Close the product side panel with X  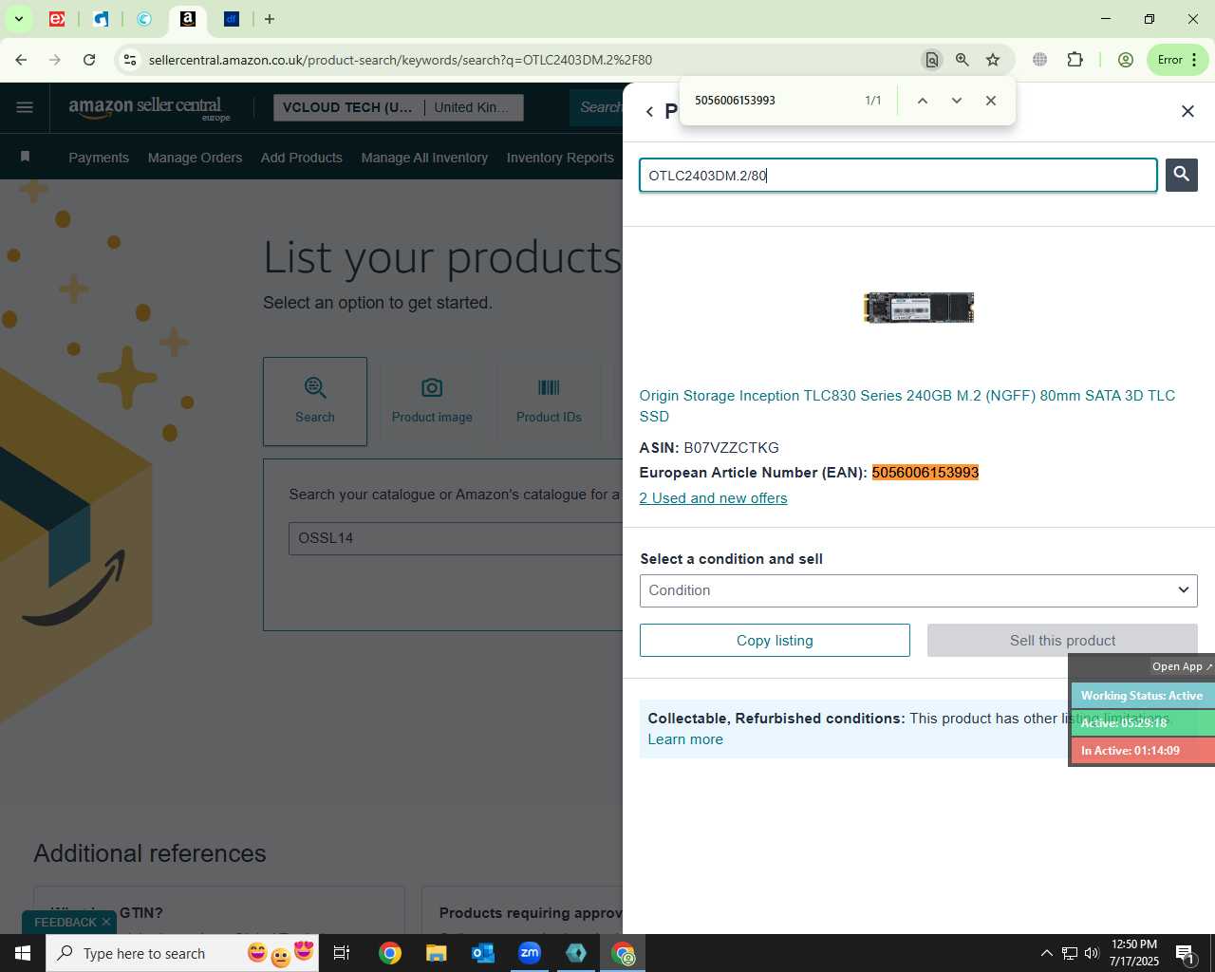coord(1187,111)
